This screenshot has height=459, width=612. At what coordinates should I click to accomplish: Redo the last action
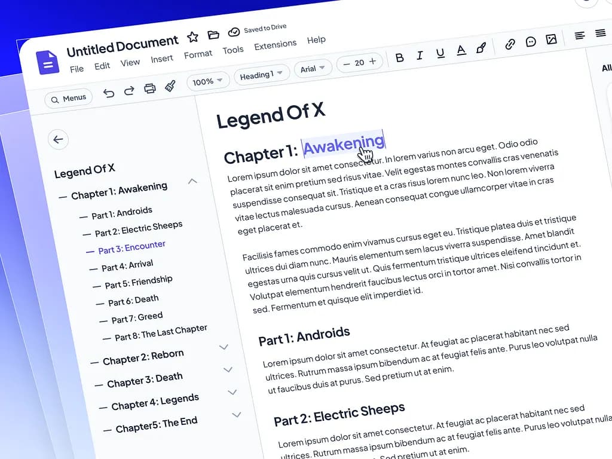(130, 90)
